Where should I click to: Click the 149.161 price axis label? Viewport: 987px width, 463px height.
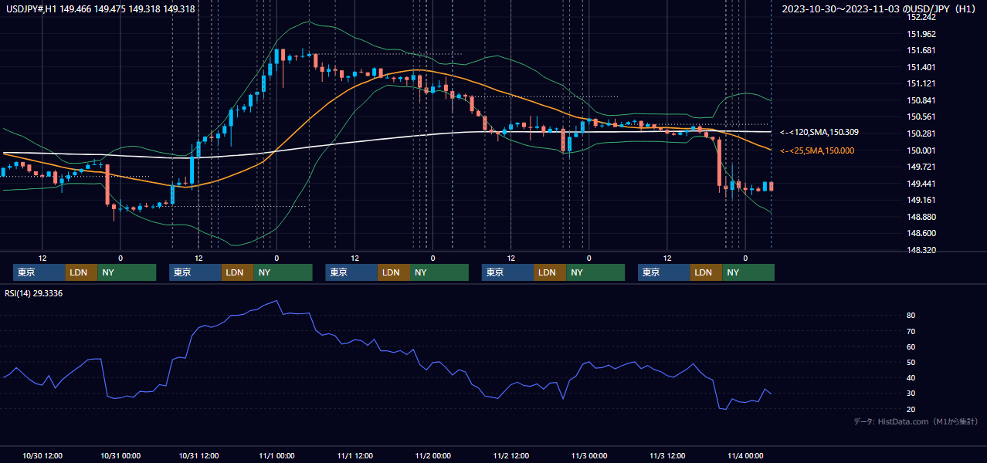pos(921,200)
